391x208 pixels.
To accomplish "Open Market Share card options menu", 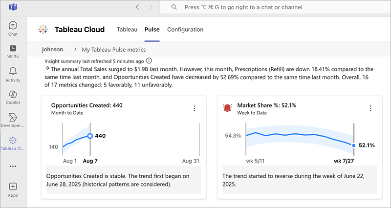I will tap(370, 108).
